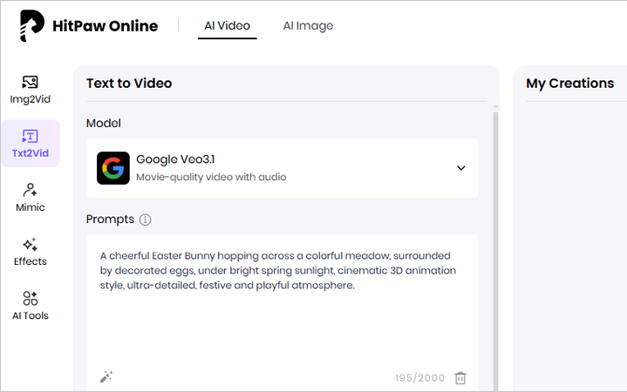Click inside the prompt text area
This screenshot has width=627, height=392.
point(283,313)
